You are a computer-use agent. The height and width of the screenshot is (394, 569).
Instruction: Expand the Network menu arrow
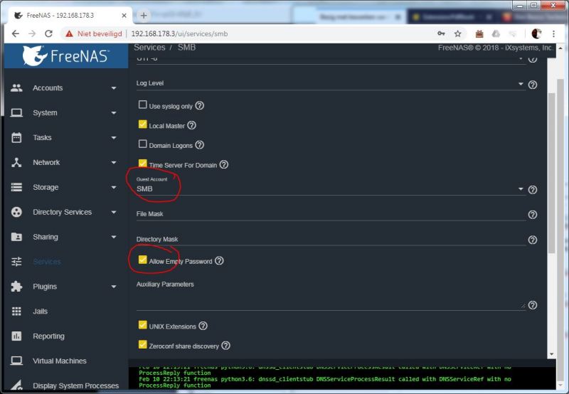point(114,163)
